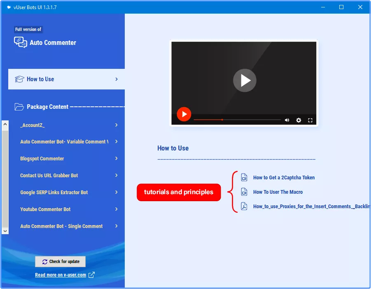
Task: Select the How to Use menu tab
Action: click(66, 79)
